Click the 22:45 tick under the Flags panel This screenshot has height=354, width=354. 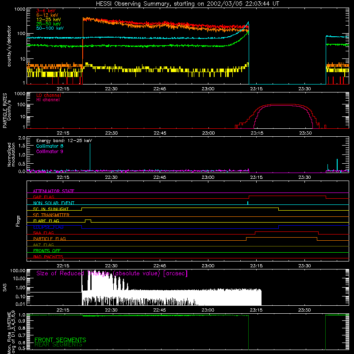160,266
